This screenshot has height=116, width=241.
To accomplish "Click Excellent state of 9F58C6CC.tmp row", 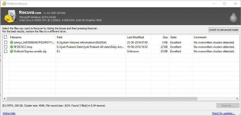I will [x=176, y=47].
